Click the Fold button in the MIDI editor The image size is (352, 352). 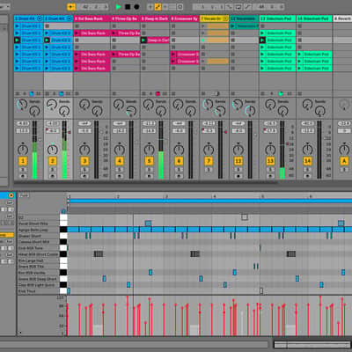pyautogui.click(x=24, y=195)
